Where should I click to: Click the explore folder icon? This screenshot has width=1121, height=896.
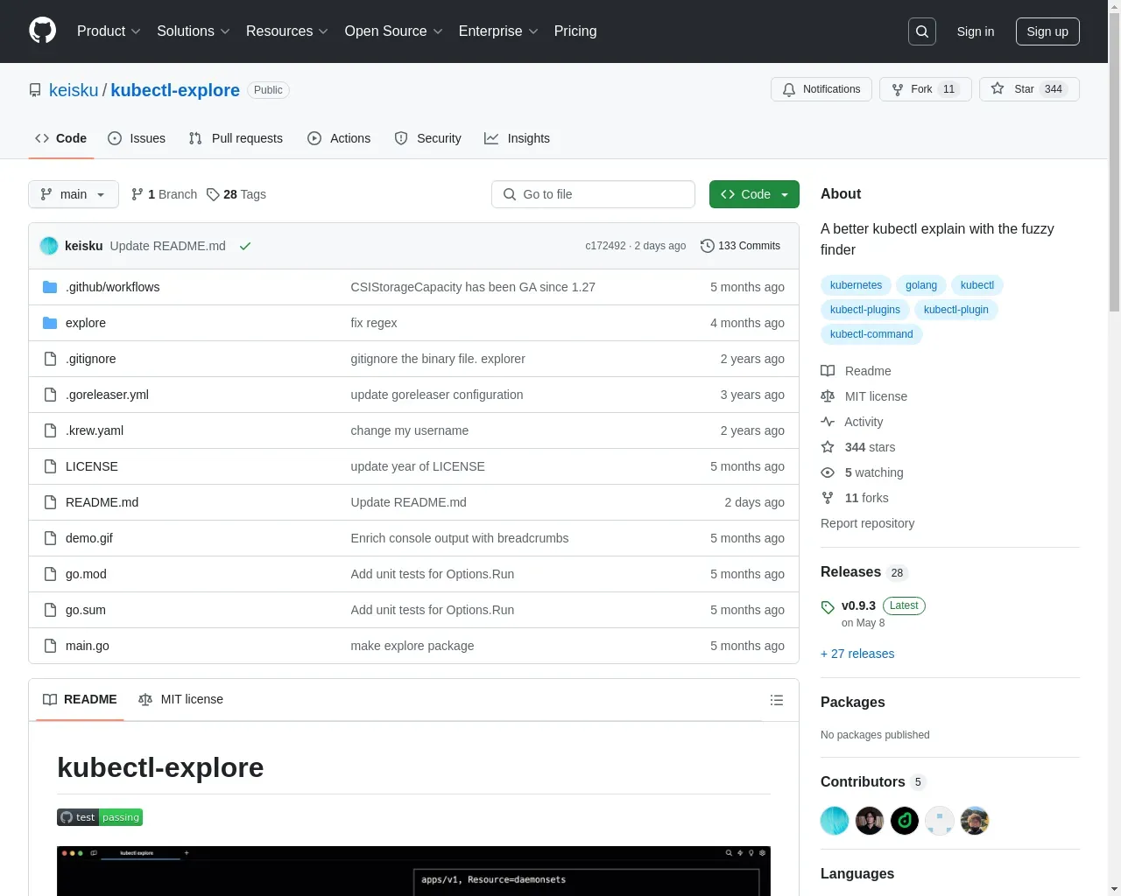[x=50, y=323]
